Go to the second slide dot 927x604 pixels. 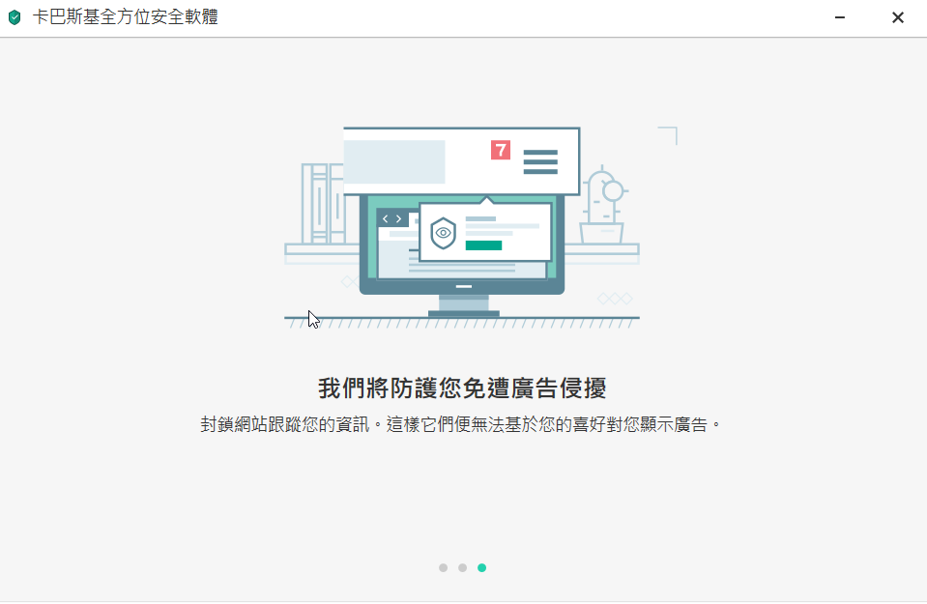click(462, 568)
